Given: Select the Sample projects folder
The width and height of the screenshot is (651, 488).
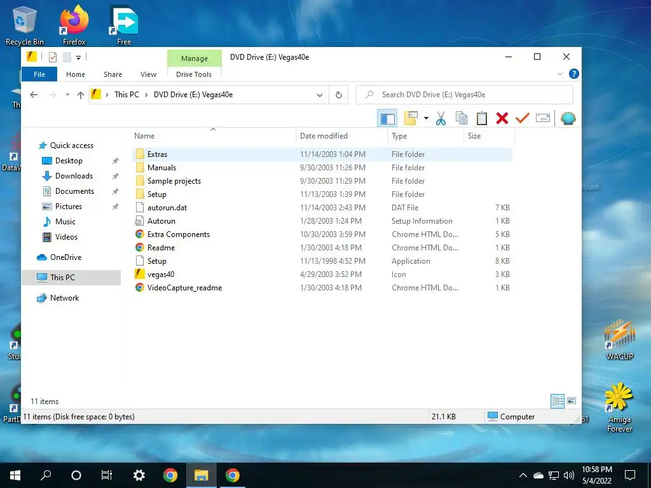Looking at the screenshot, I should pos(322,181).
